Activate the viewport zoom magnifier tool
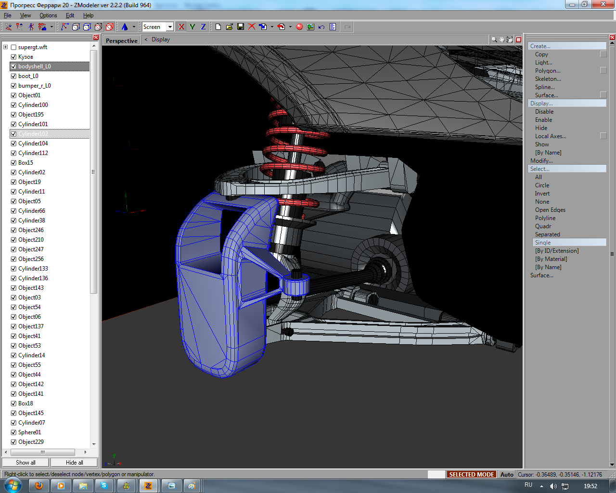Screen dimensions: 616x493 coord(494,39)
